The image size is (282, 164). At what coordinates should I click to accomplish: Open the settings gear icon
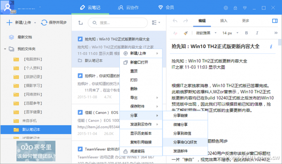click(x=226, y=8)
